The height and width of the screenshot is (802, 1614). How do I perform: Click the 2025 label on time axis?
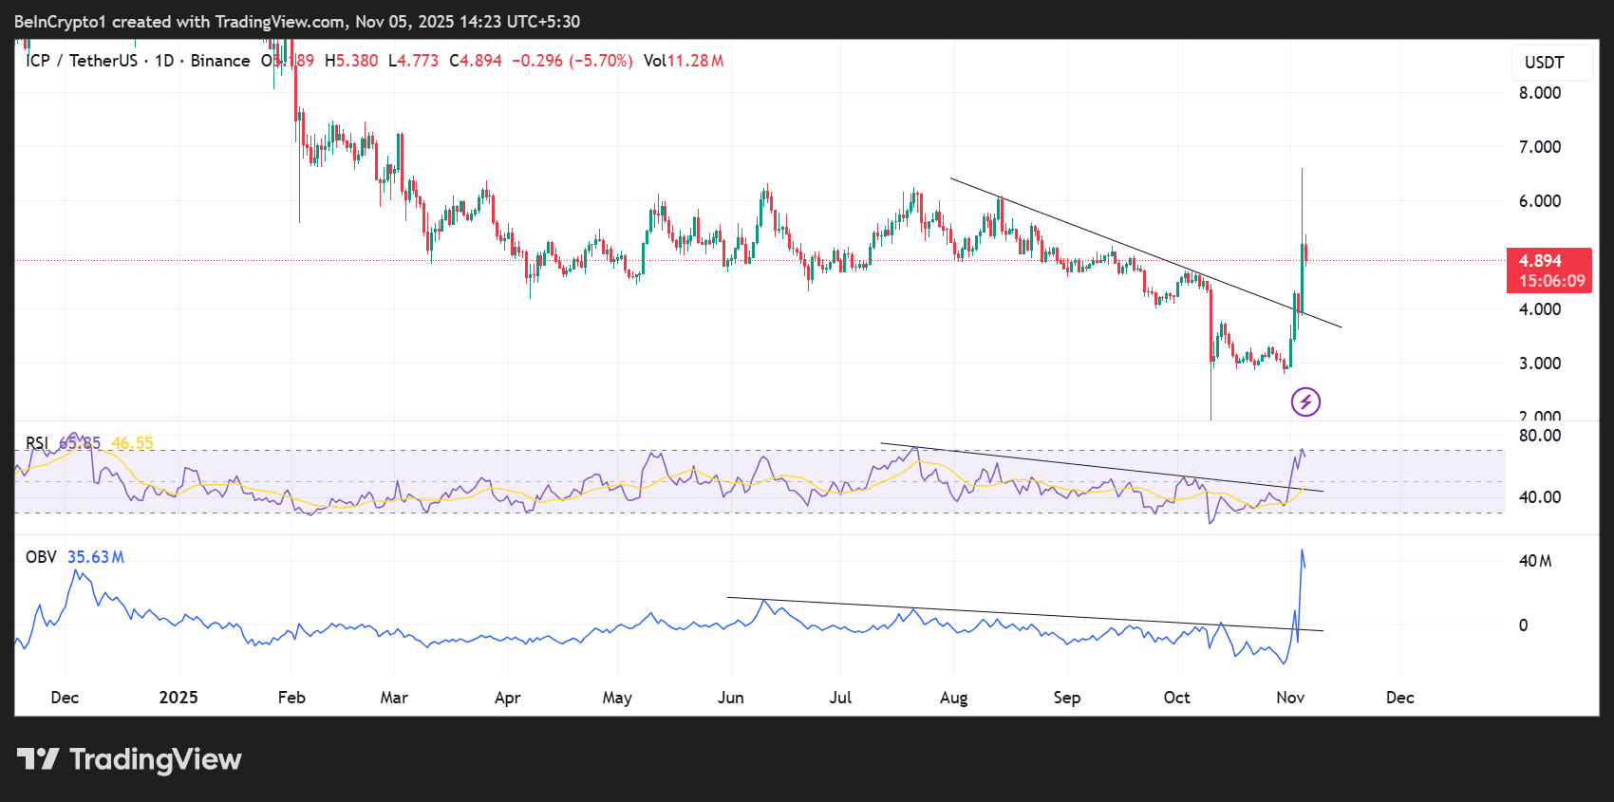(x=178, y=698)
